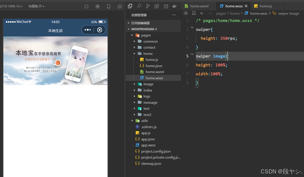Open the hot reload dropdown
Viewport: 304px width, 177px height.
[37, 6]
